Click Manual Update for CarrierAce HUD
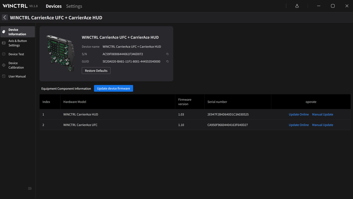353x199 pixels. [323, 114]
